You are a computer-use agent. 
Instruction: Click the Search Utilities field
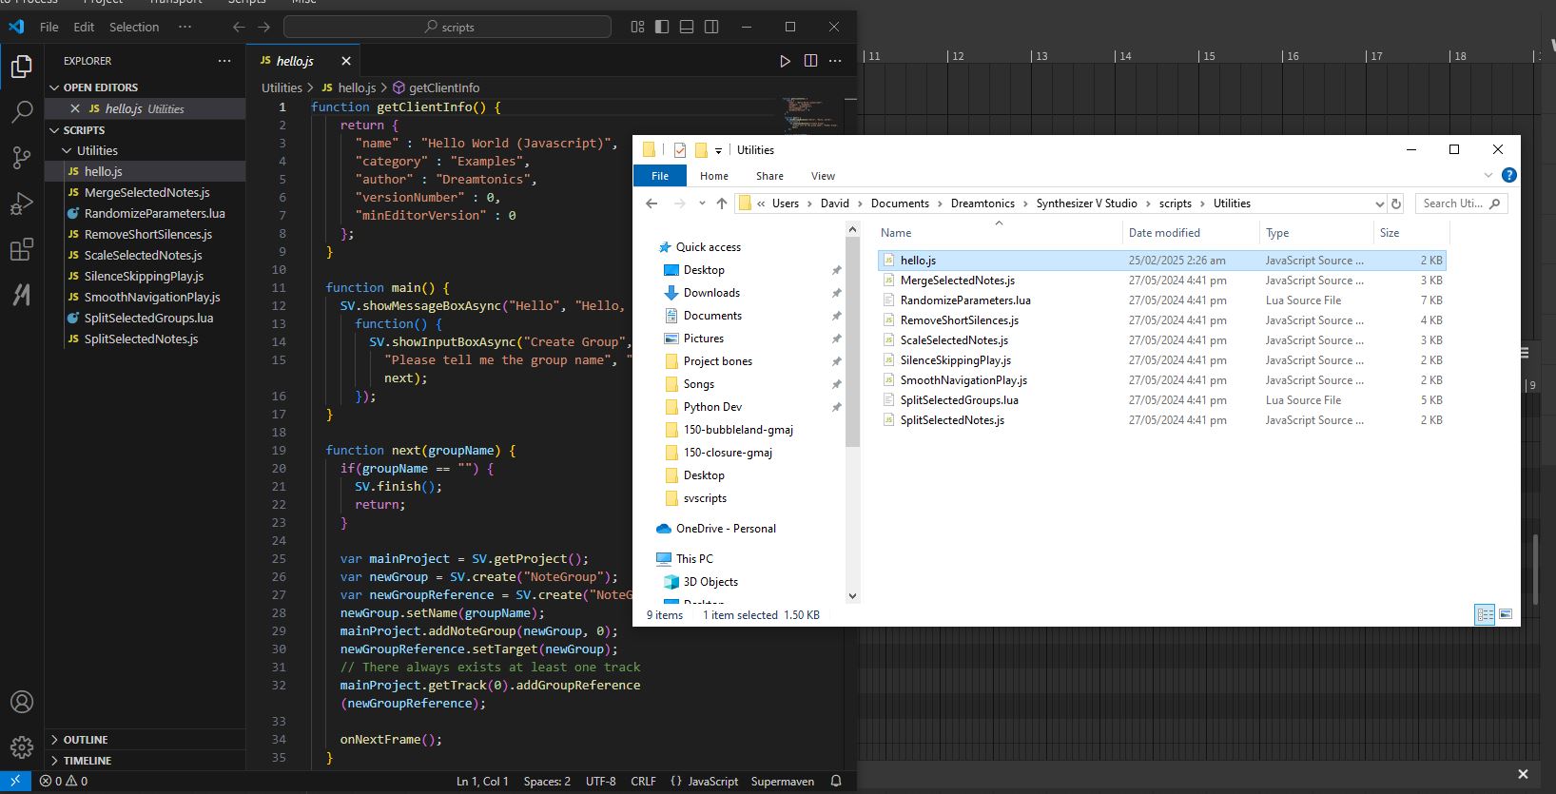1461,203
